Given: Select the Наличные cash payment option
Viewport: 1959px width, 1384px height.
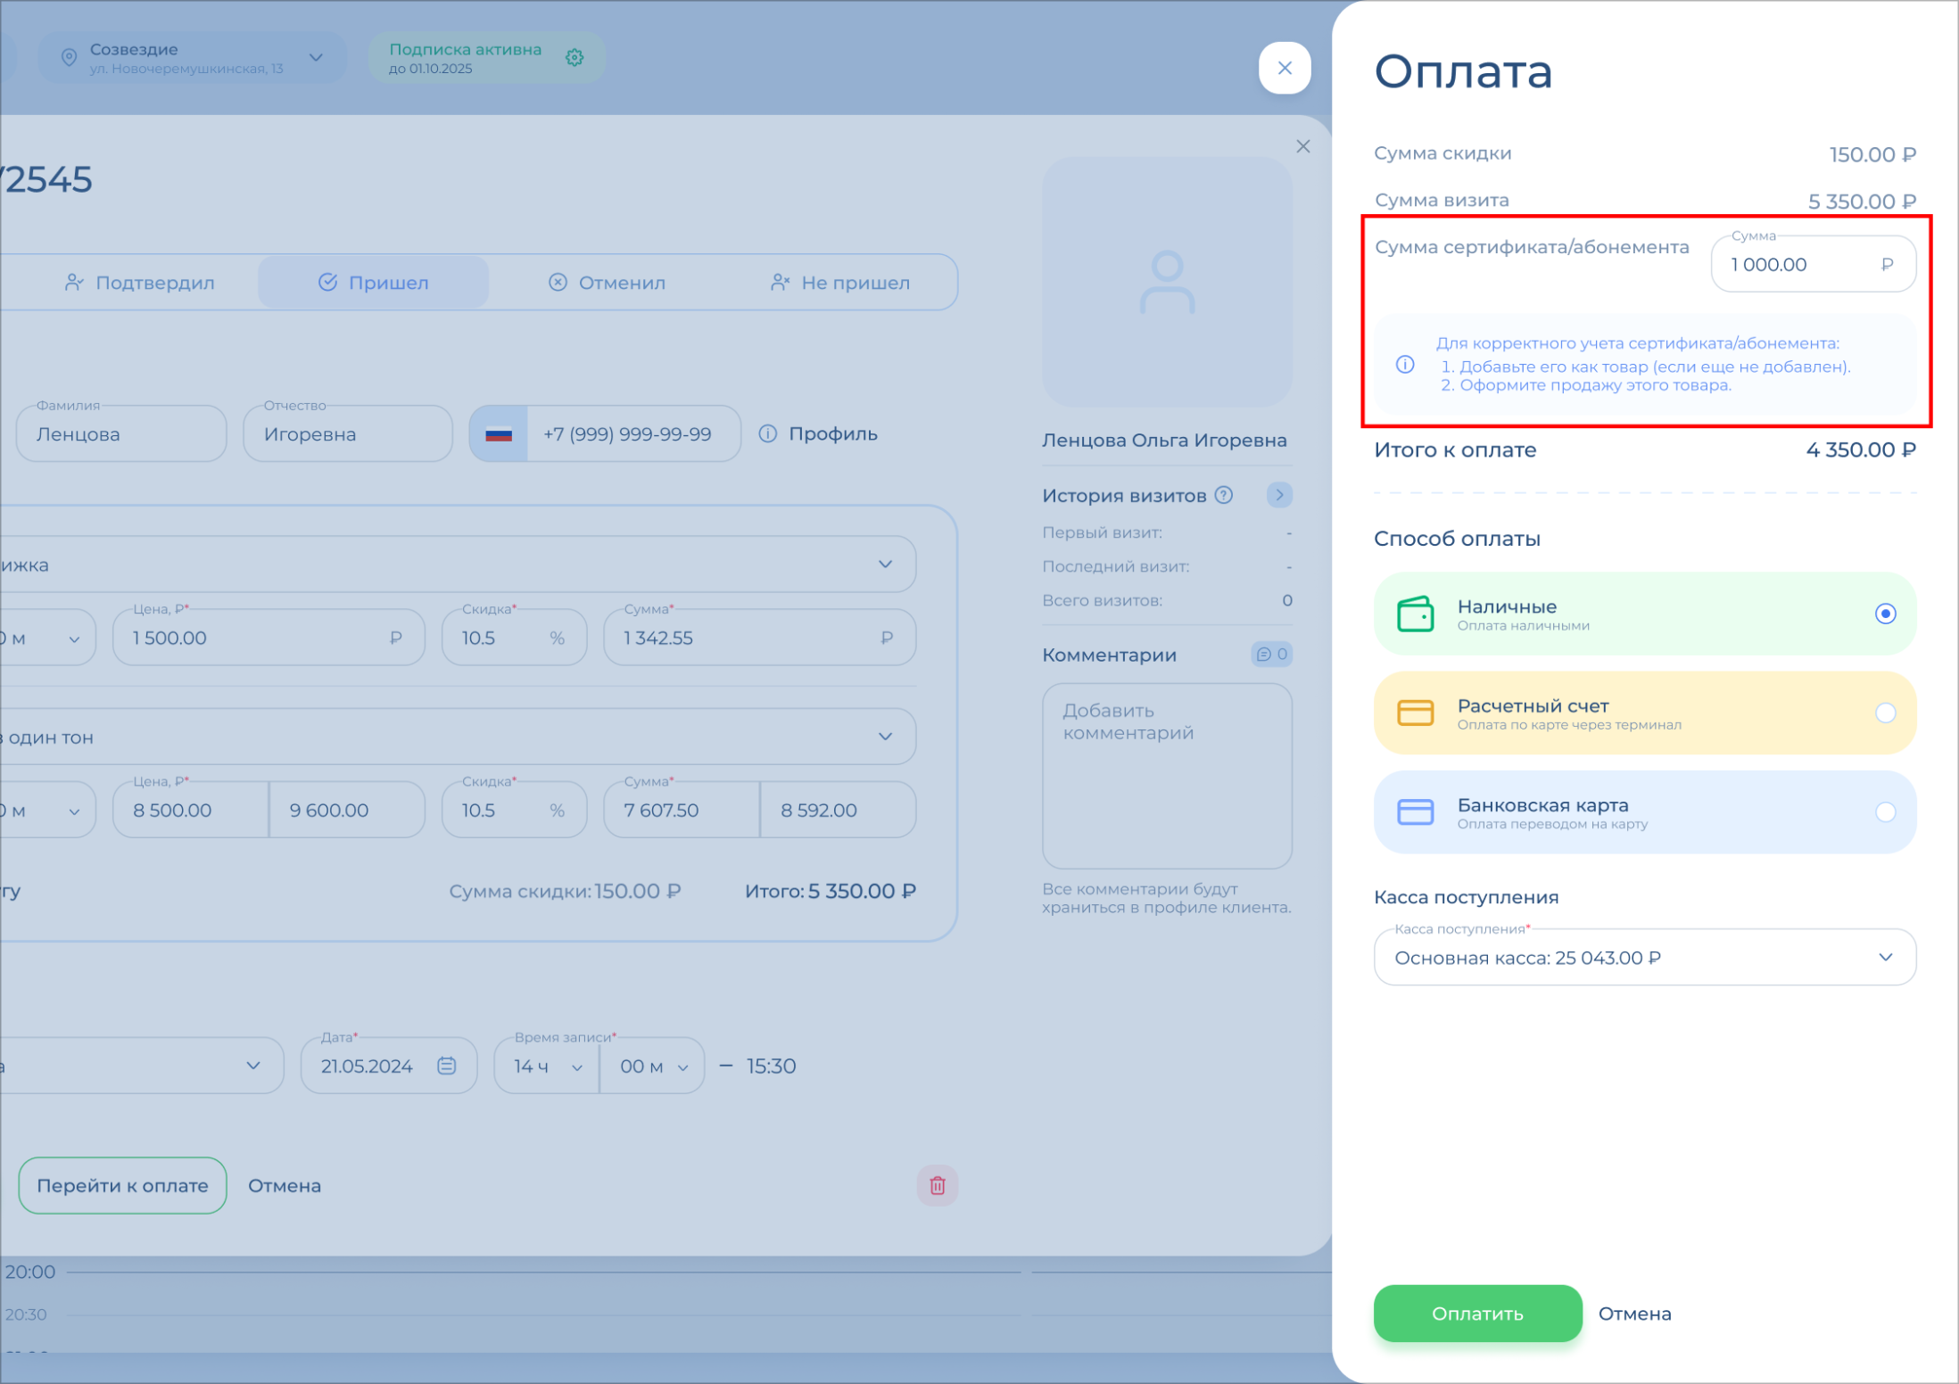Looking at the screenshot, I should (1644, 614).
